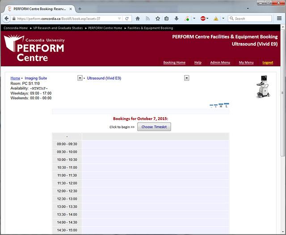Reload the page with the refresh icon

point(127,19)
